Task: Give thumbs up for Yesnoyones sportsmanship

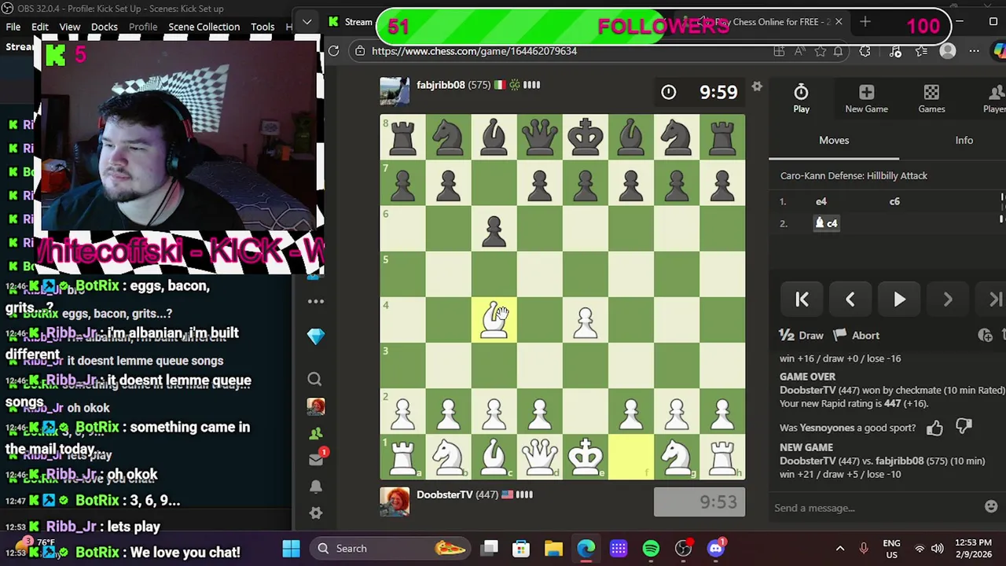Action: pos(934,428)
